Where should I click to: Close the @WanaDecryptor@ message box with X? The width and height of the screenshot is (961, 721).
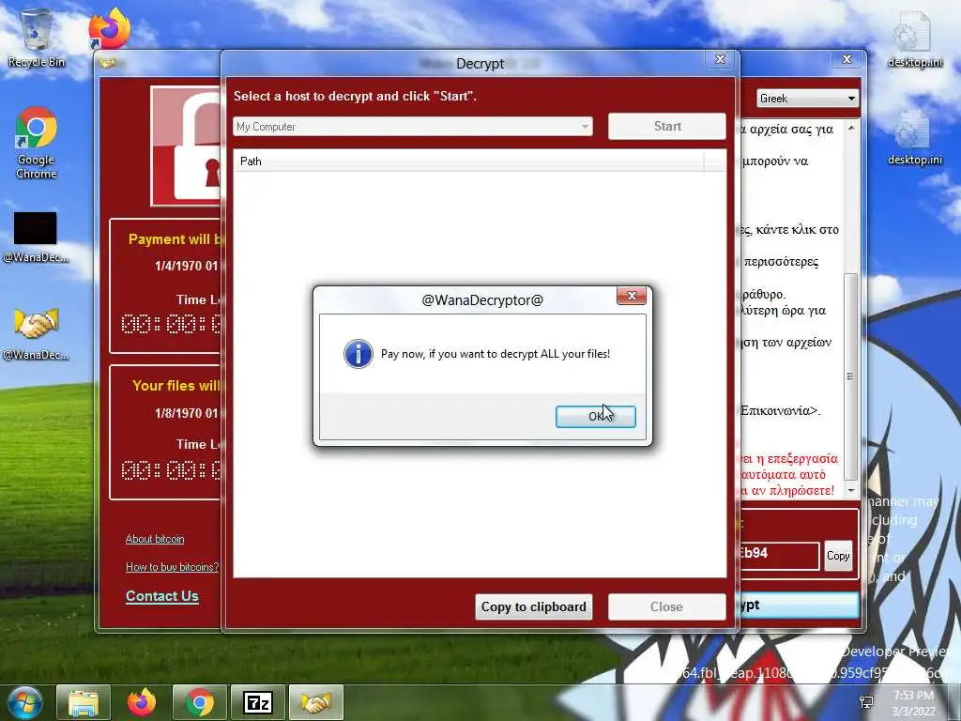click(632, 296)
